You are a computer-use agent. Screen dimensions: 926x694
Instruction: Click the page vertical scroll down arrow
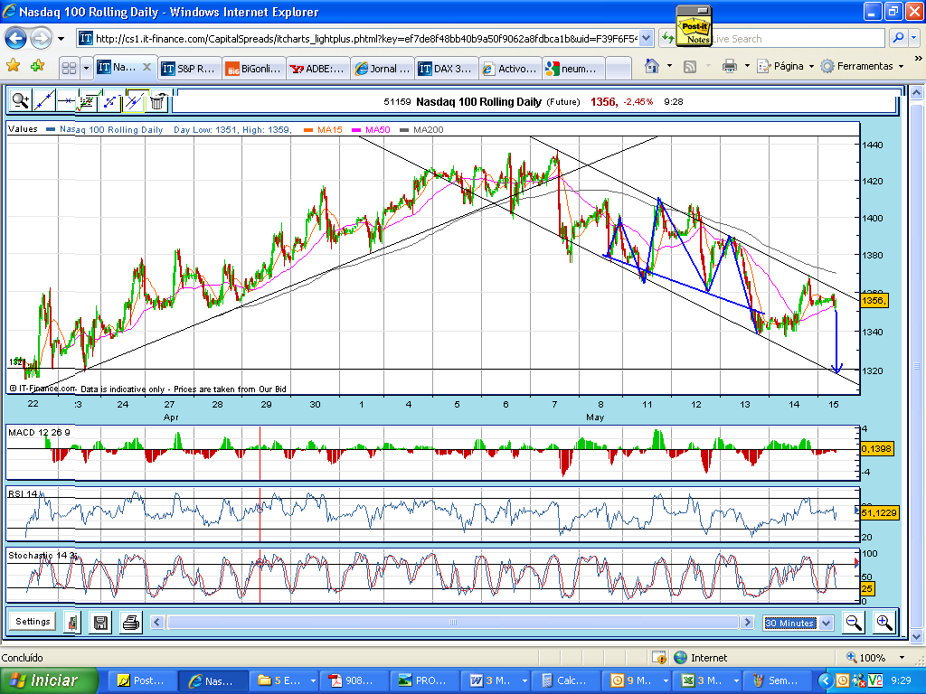point(917,636)
